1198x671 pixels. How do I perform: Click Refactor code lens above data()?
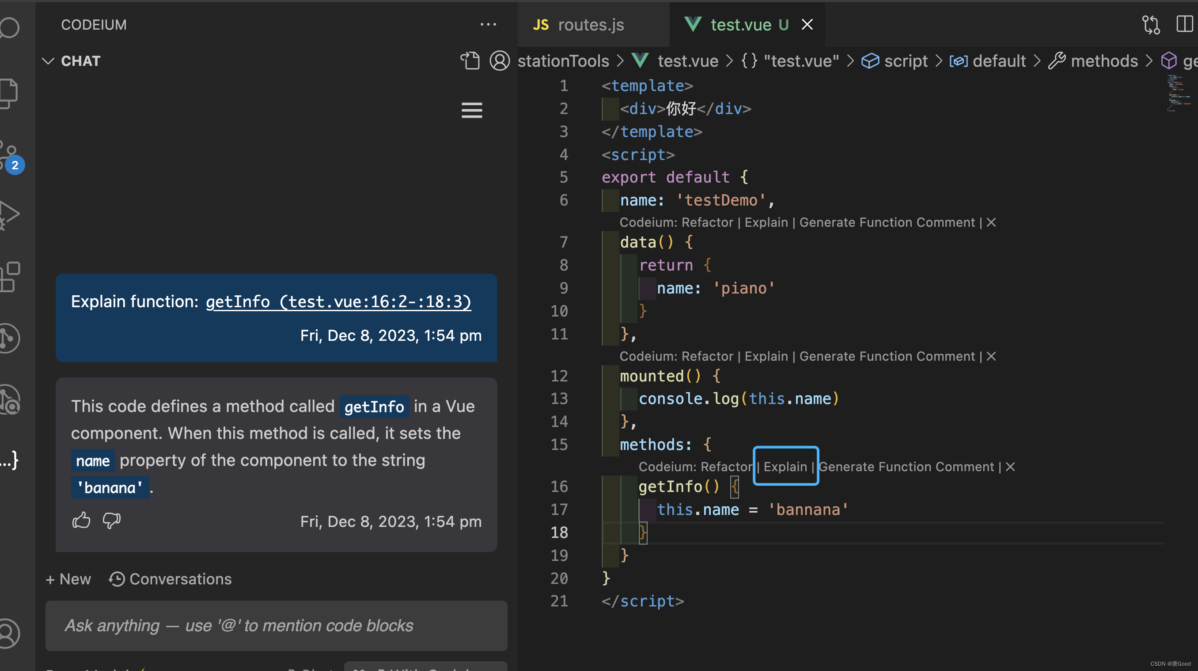pyautogui.click(x=707, y=222)
